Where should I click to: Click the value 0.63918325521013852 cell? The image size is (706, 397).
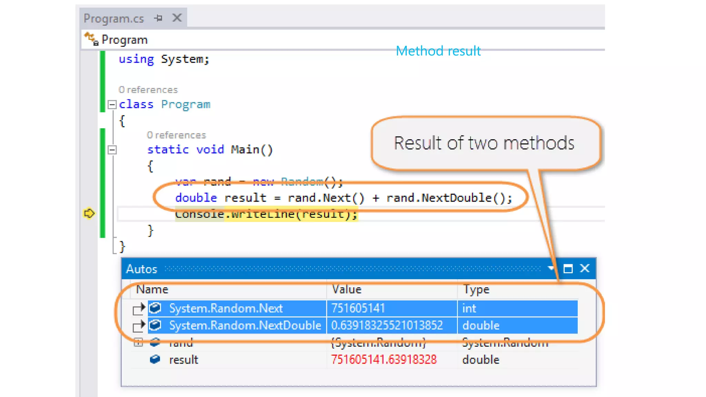(x=392, y=325)
